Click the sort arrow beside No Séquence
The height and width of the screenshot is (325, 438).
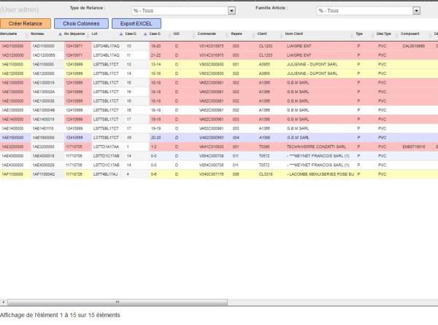click(x=61, y=34)
